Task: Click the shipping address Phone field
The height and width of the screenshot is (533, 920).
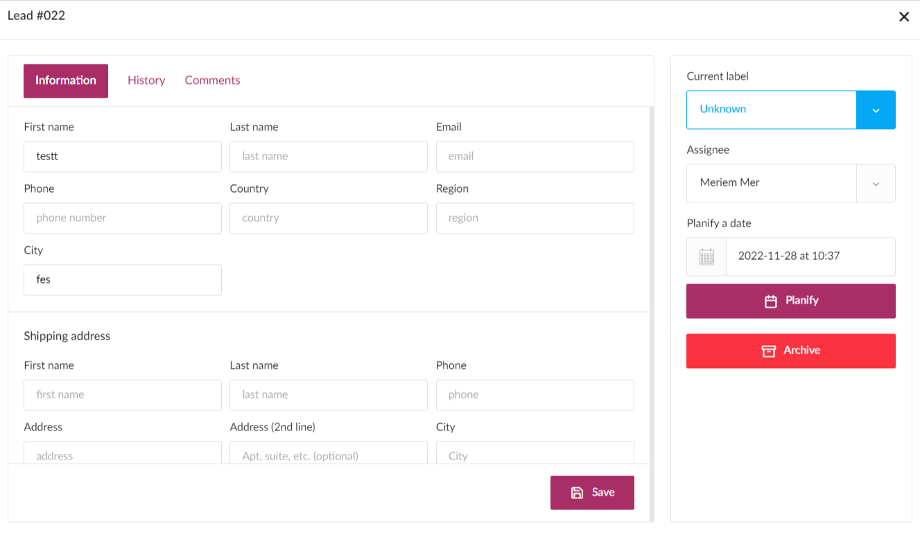Action: 535,395
